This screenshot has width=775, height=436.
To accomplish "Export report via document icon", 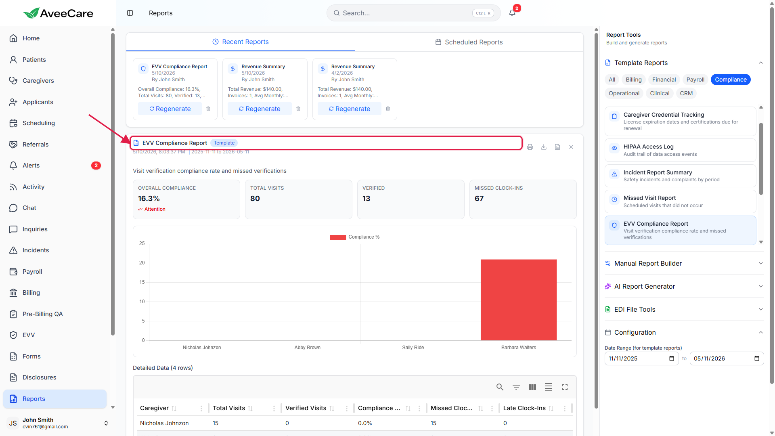I will 557,147.
